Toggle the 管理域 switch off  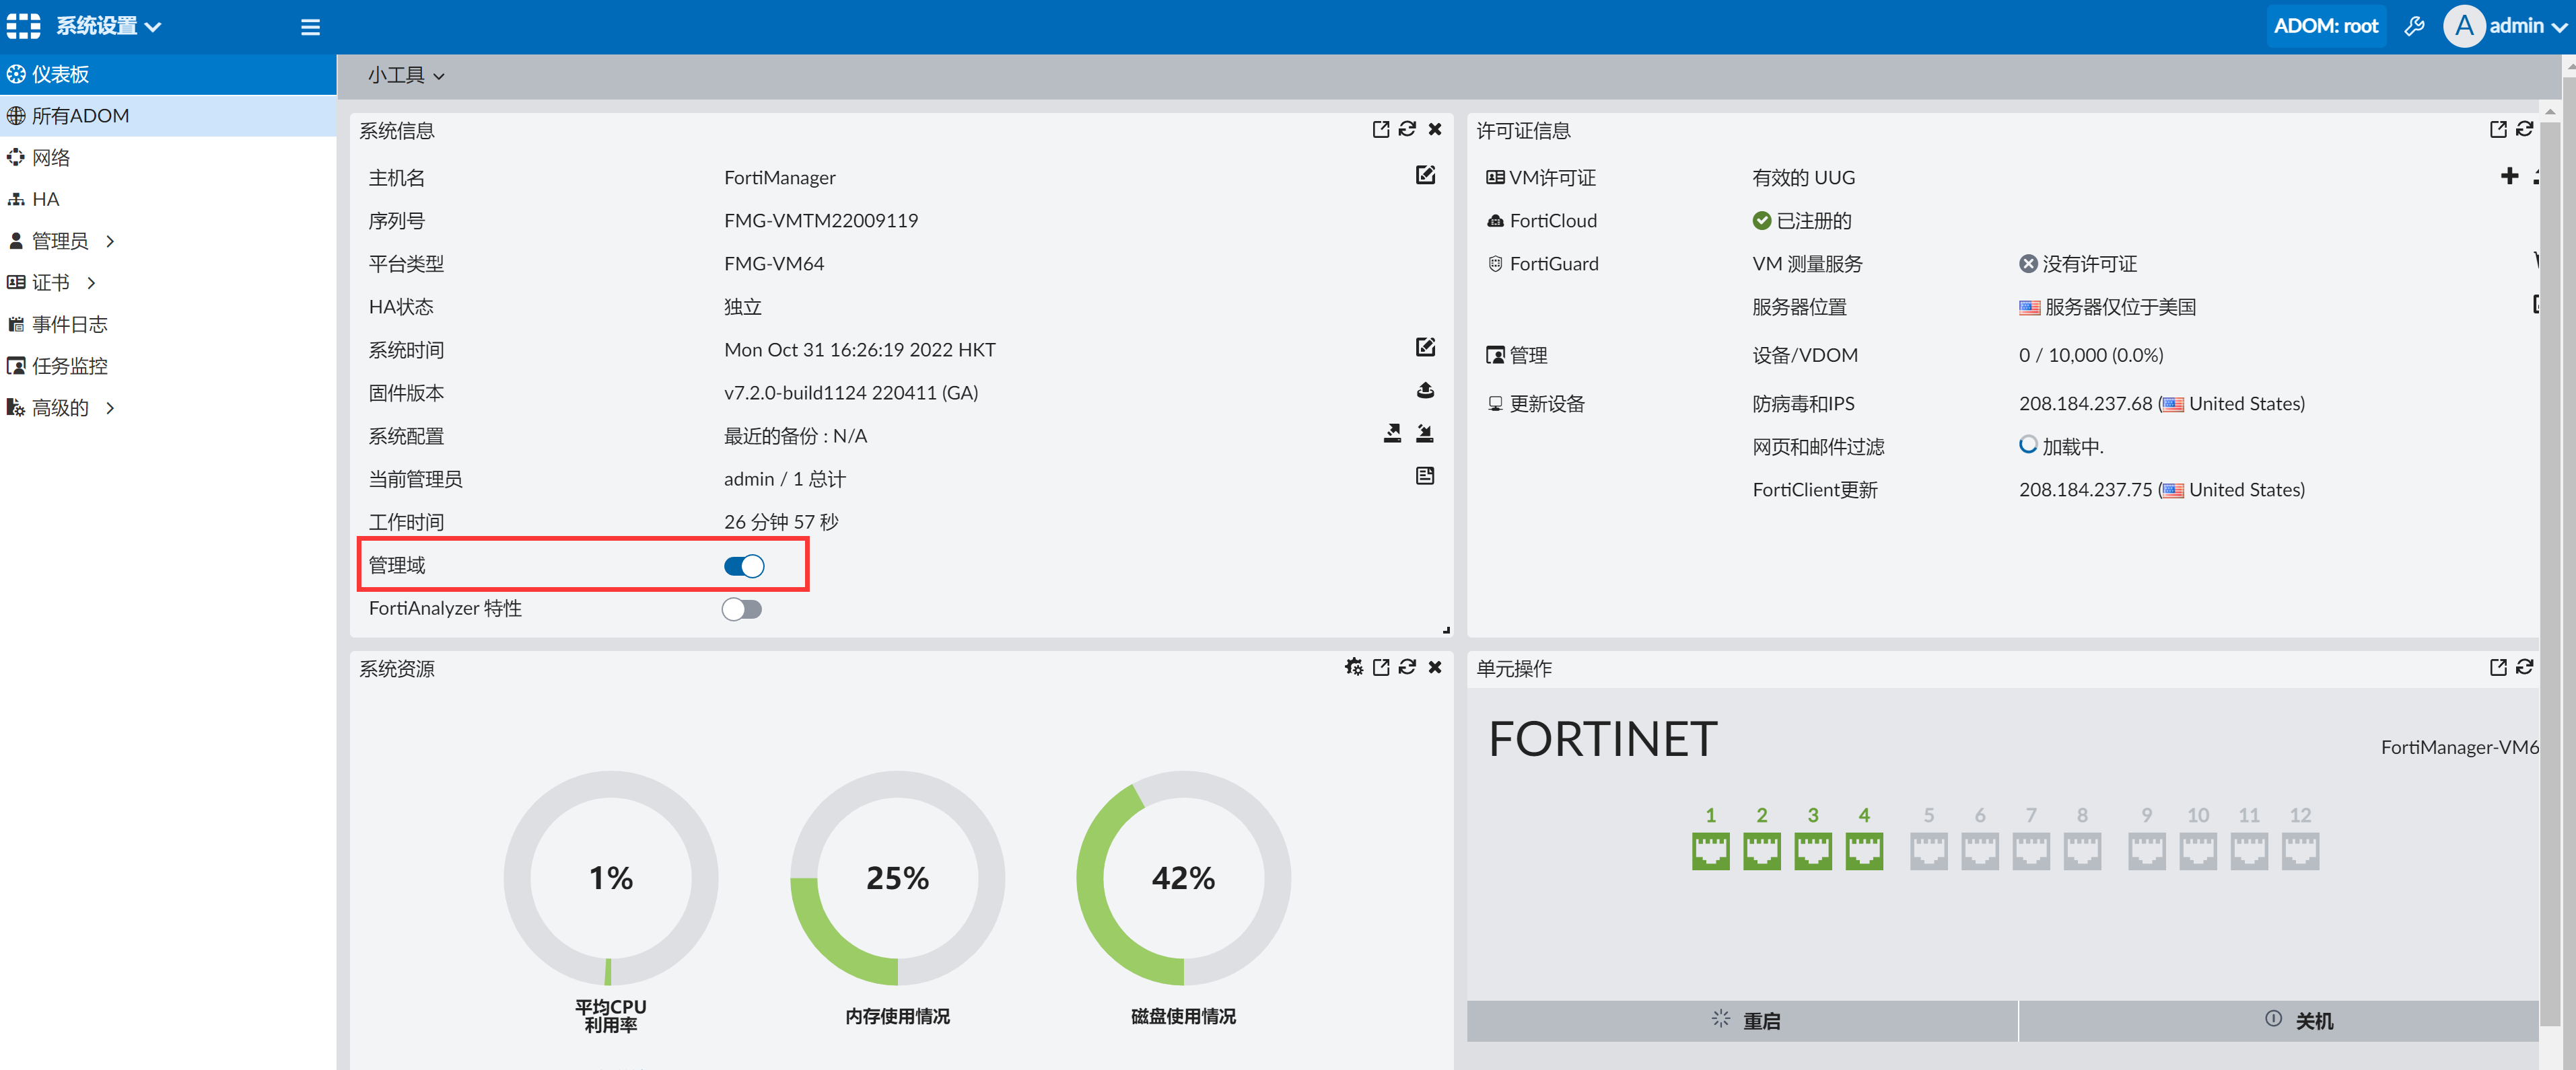(744, 566)
